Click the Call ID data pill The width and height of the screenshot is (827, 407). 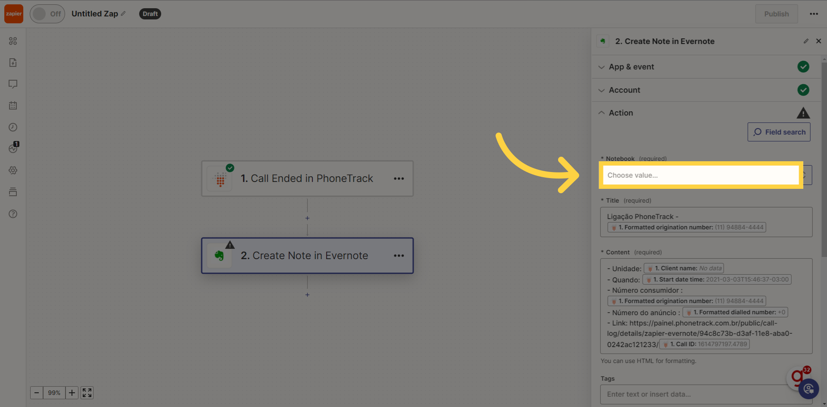[x=705, y=344]
